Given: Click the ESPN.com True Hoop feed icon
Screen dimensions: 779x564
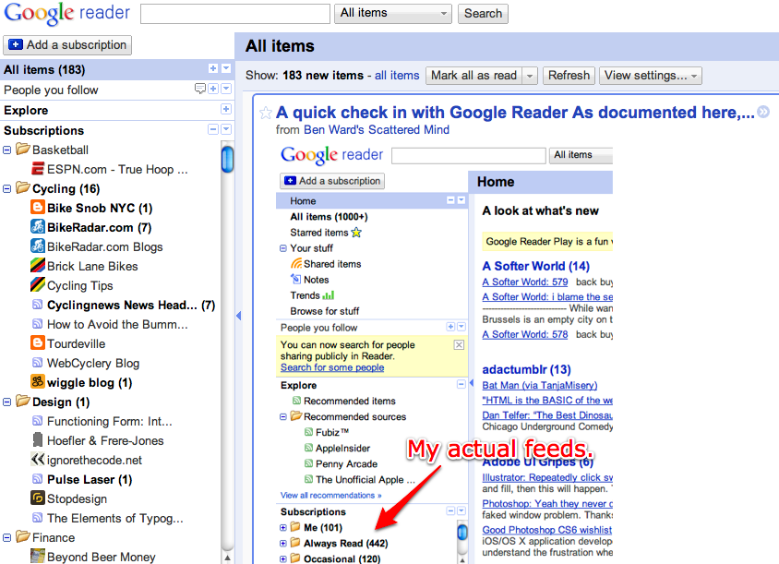Looking at the screenshot, I should [x=38, y=169].
